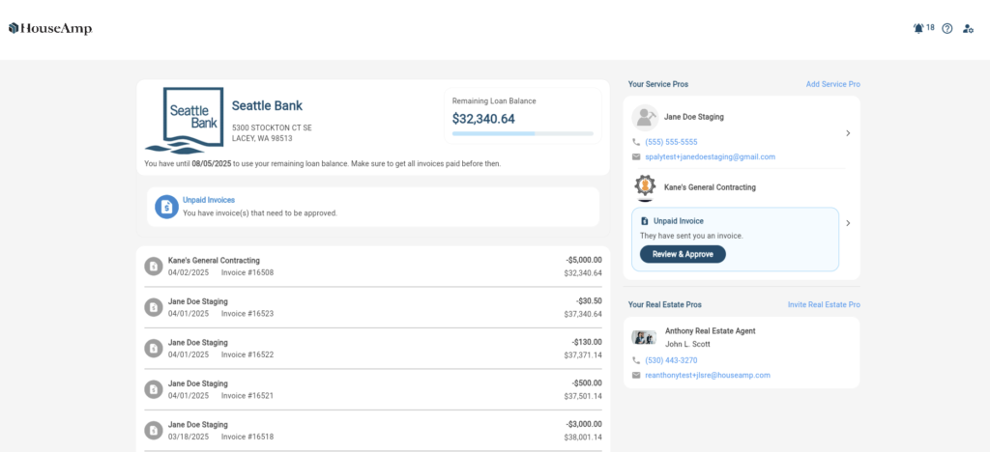The image size is (990, 452).
Task: Click the remaining loan balance progress bar
Action: pos(522,133)
